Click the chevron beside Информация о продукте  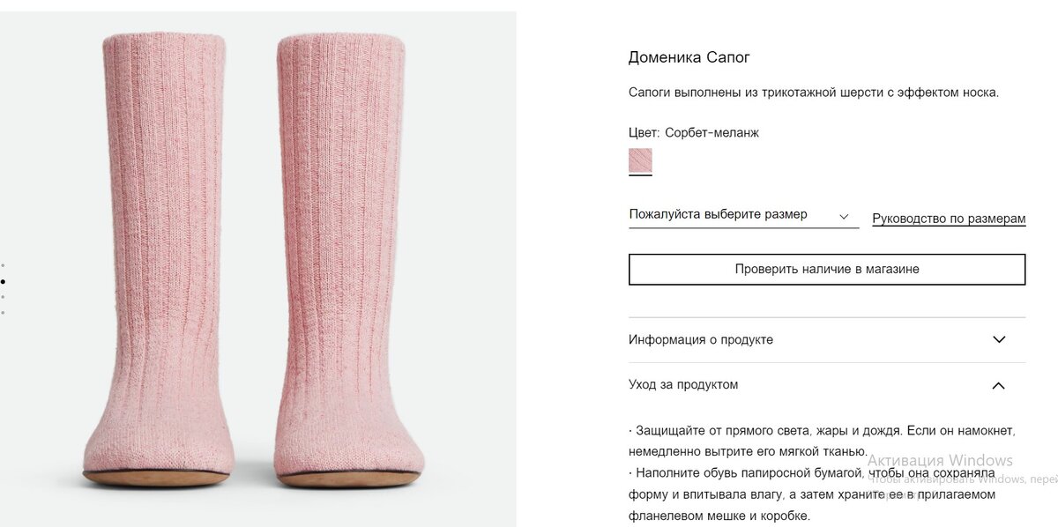[x=999, y=339]
